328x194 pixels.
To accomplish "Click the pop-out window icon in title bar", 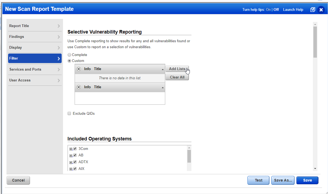I will pyautogui.click(x=313, y=9).
